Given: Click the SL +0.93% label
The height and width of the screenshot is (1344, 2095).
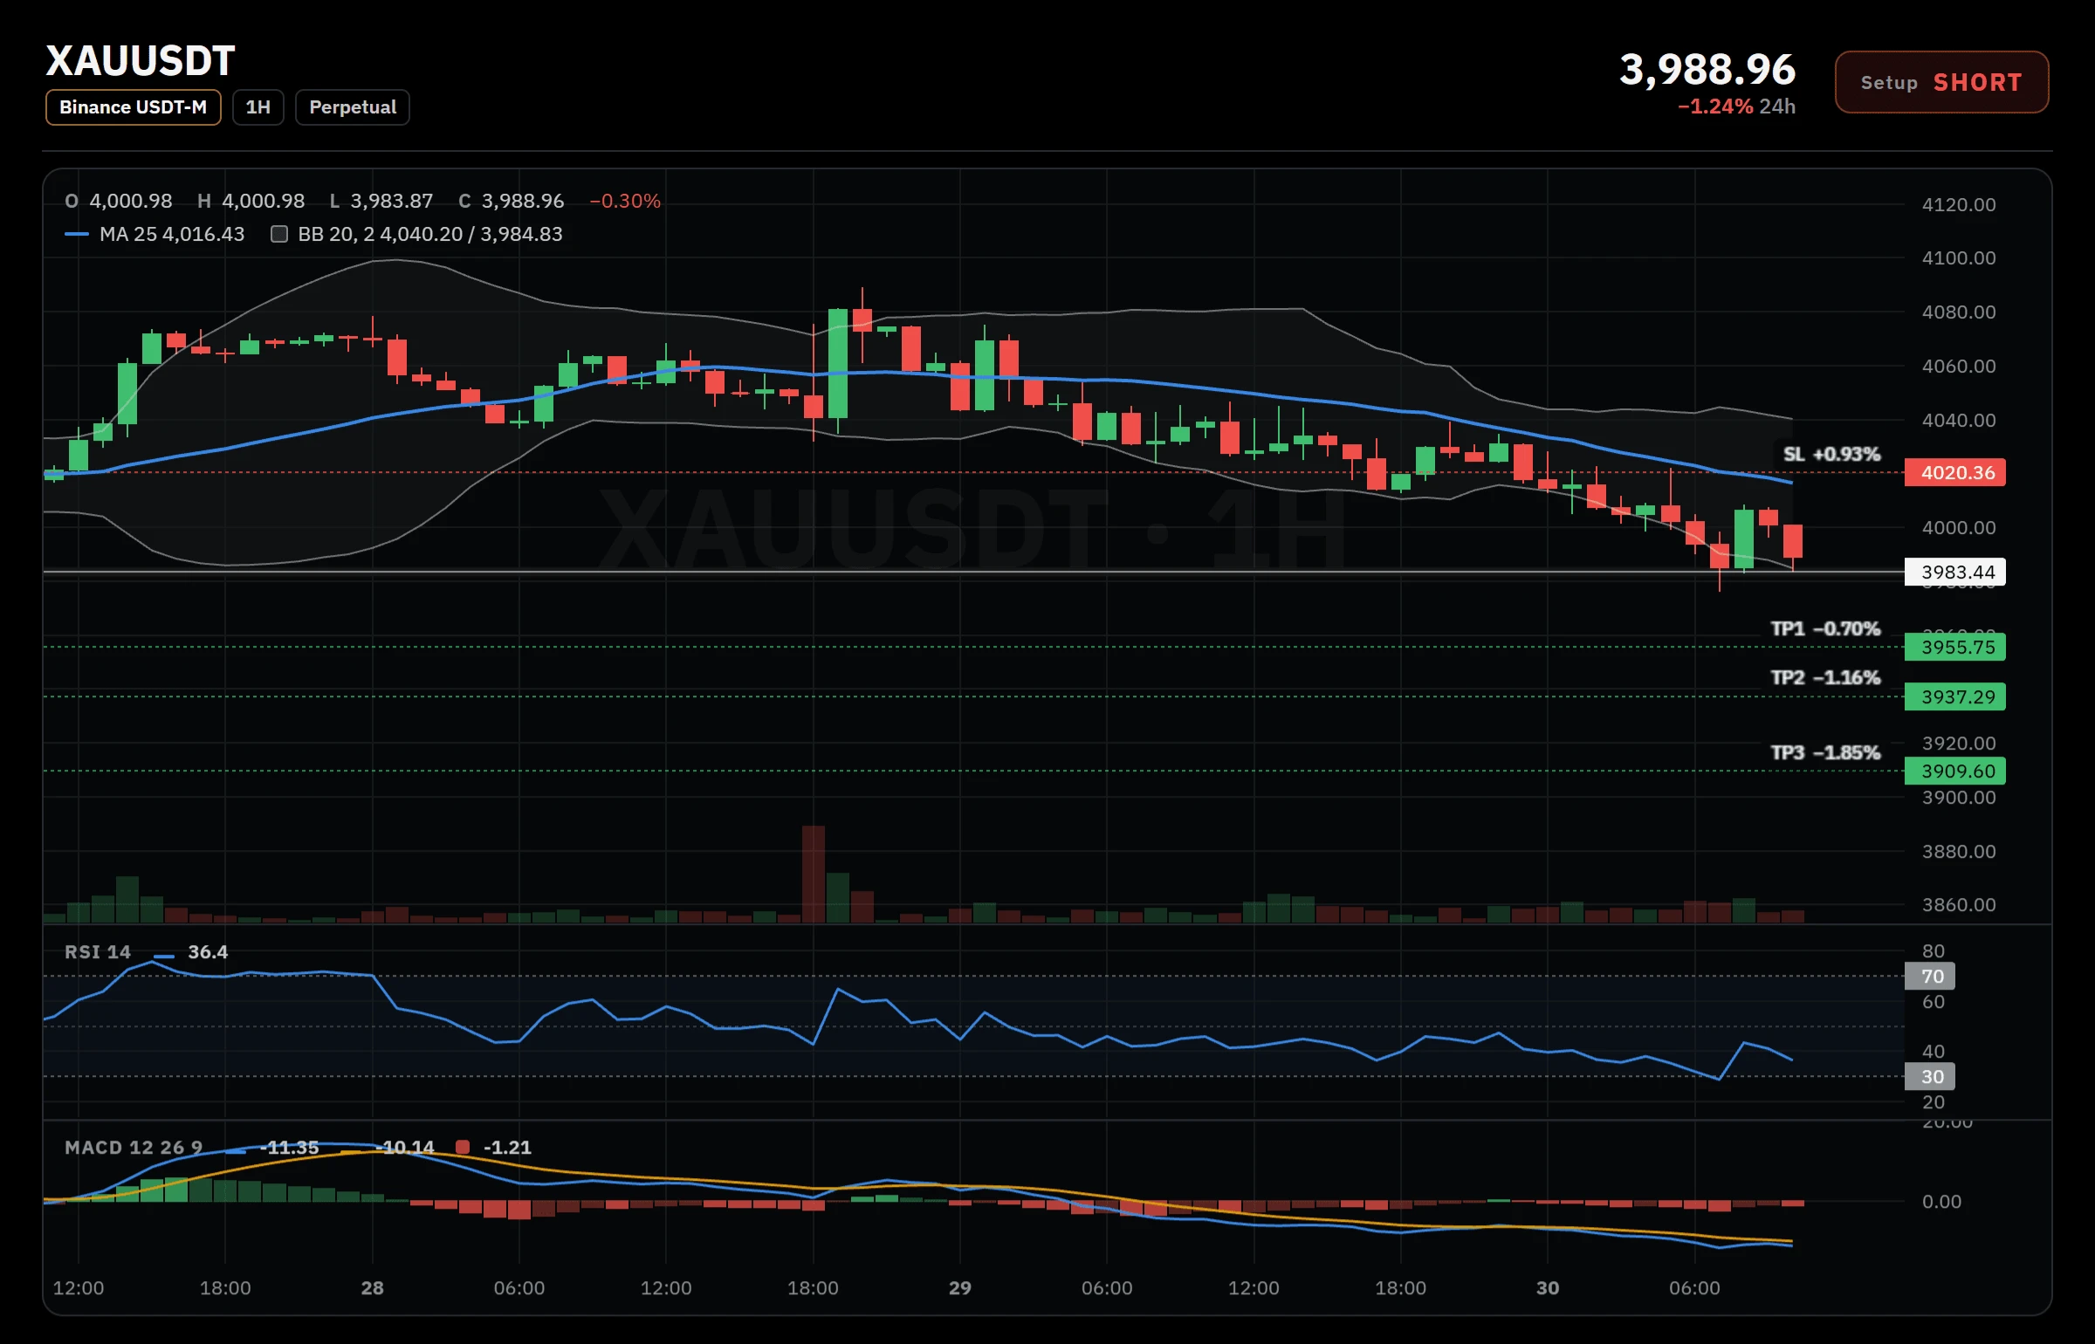Looking at the screenshot, I should pyautogui.click(x=1831, y=454).
